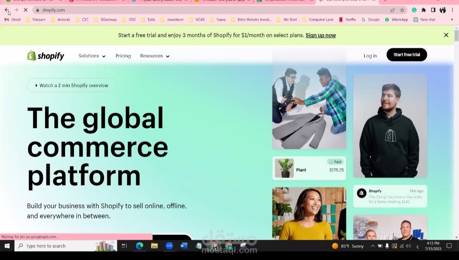Open Zoom from the taskbar
Screen dimensions: 459x260
(169, 246)
